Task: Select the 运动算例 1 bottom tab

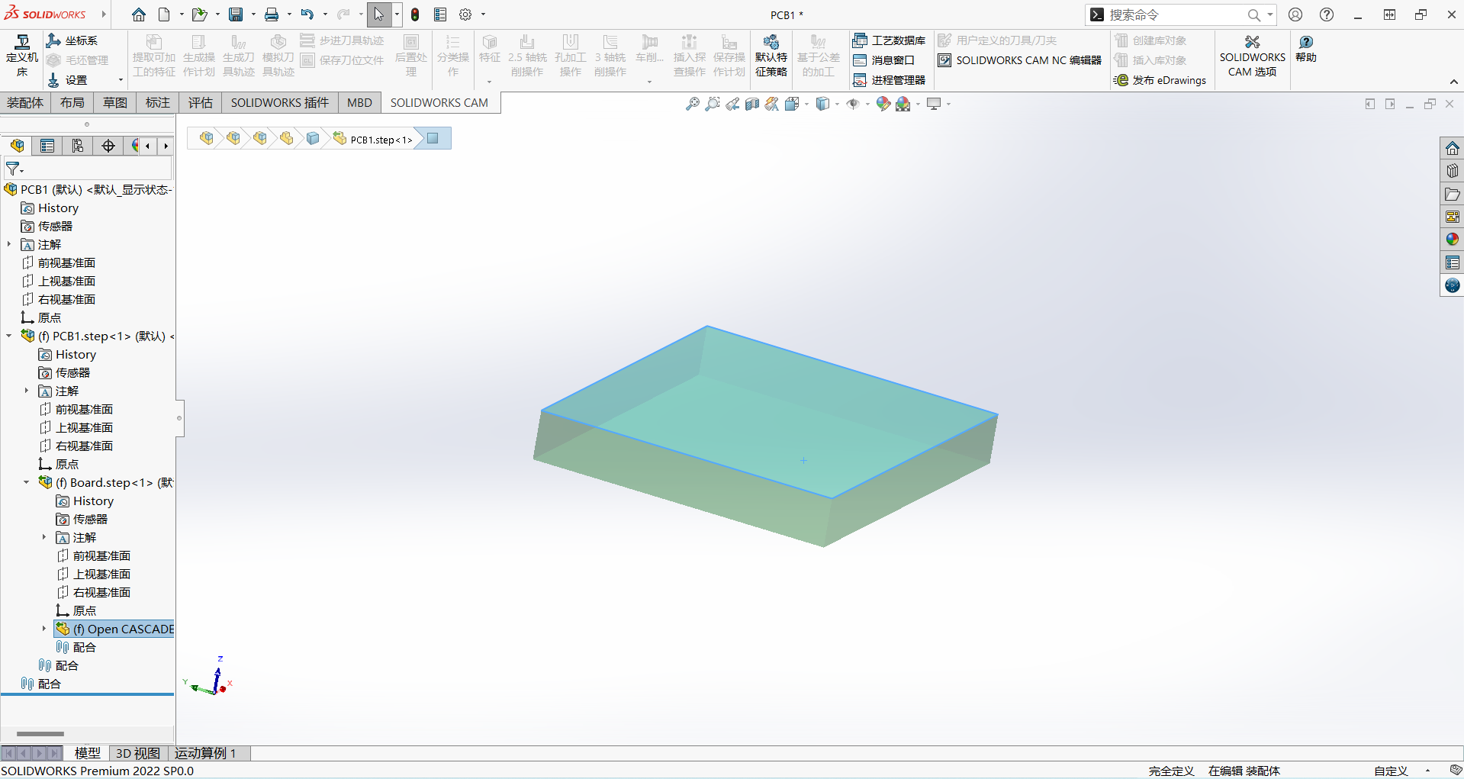Action: (204, 753)
